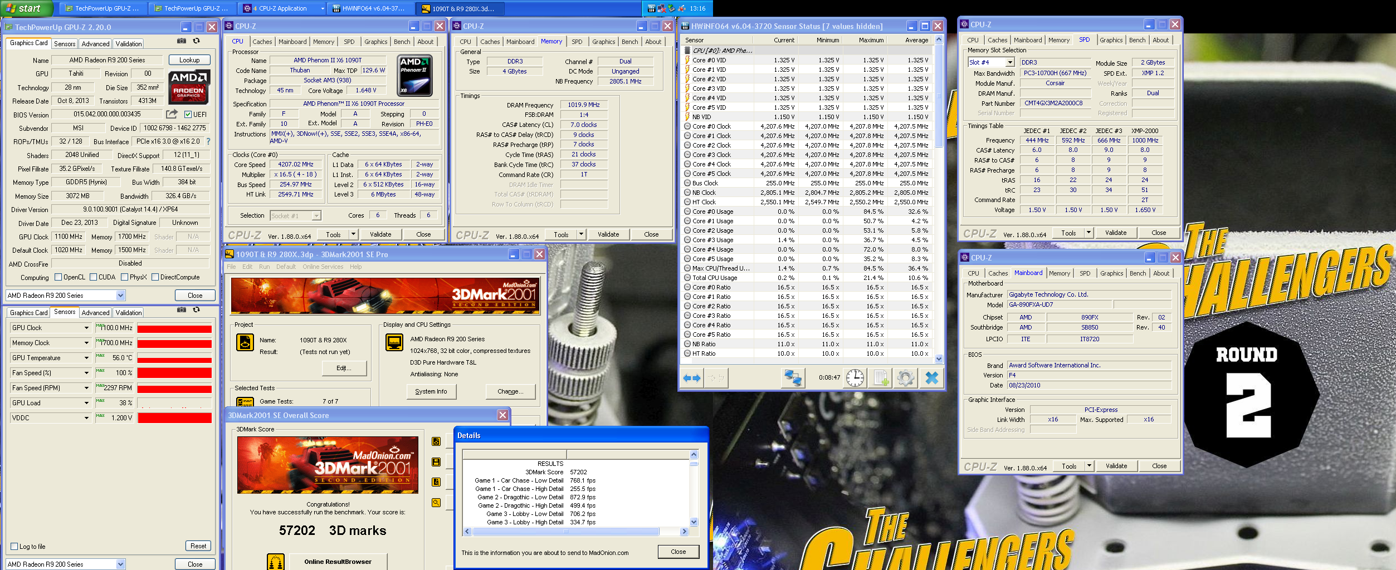Click camera icon in GPU-Z Sensors window
Viewport: 1396px width, 570px height.
coord(181,309)
